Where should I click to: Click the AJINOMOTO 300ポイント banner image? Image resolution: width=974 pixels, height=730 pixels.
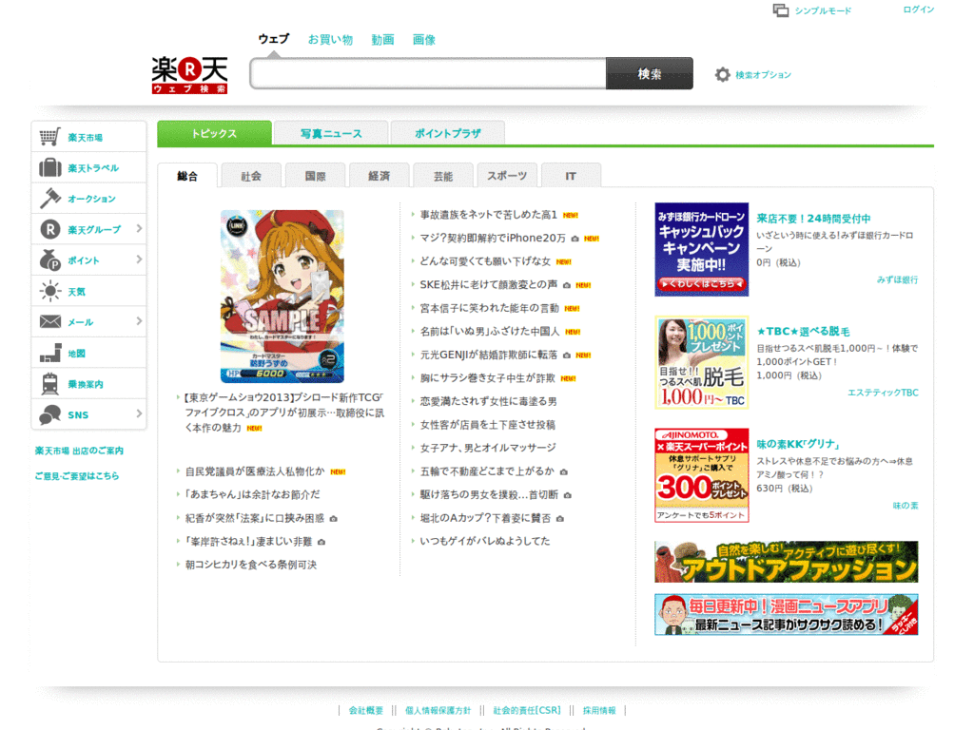pyautogui.click(x=701, y=475)
